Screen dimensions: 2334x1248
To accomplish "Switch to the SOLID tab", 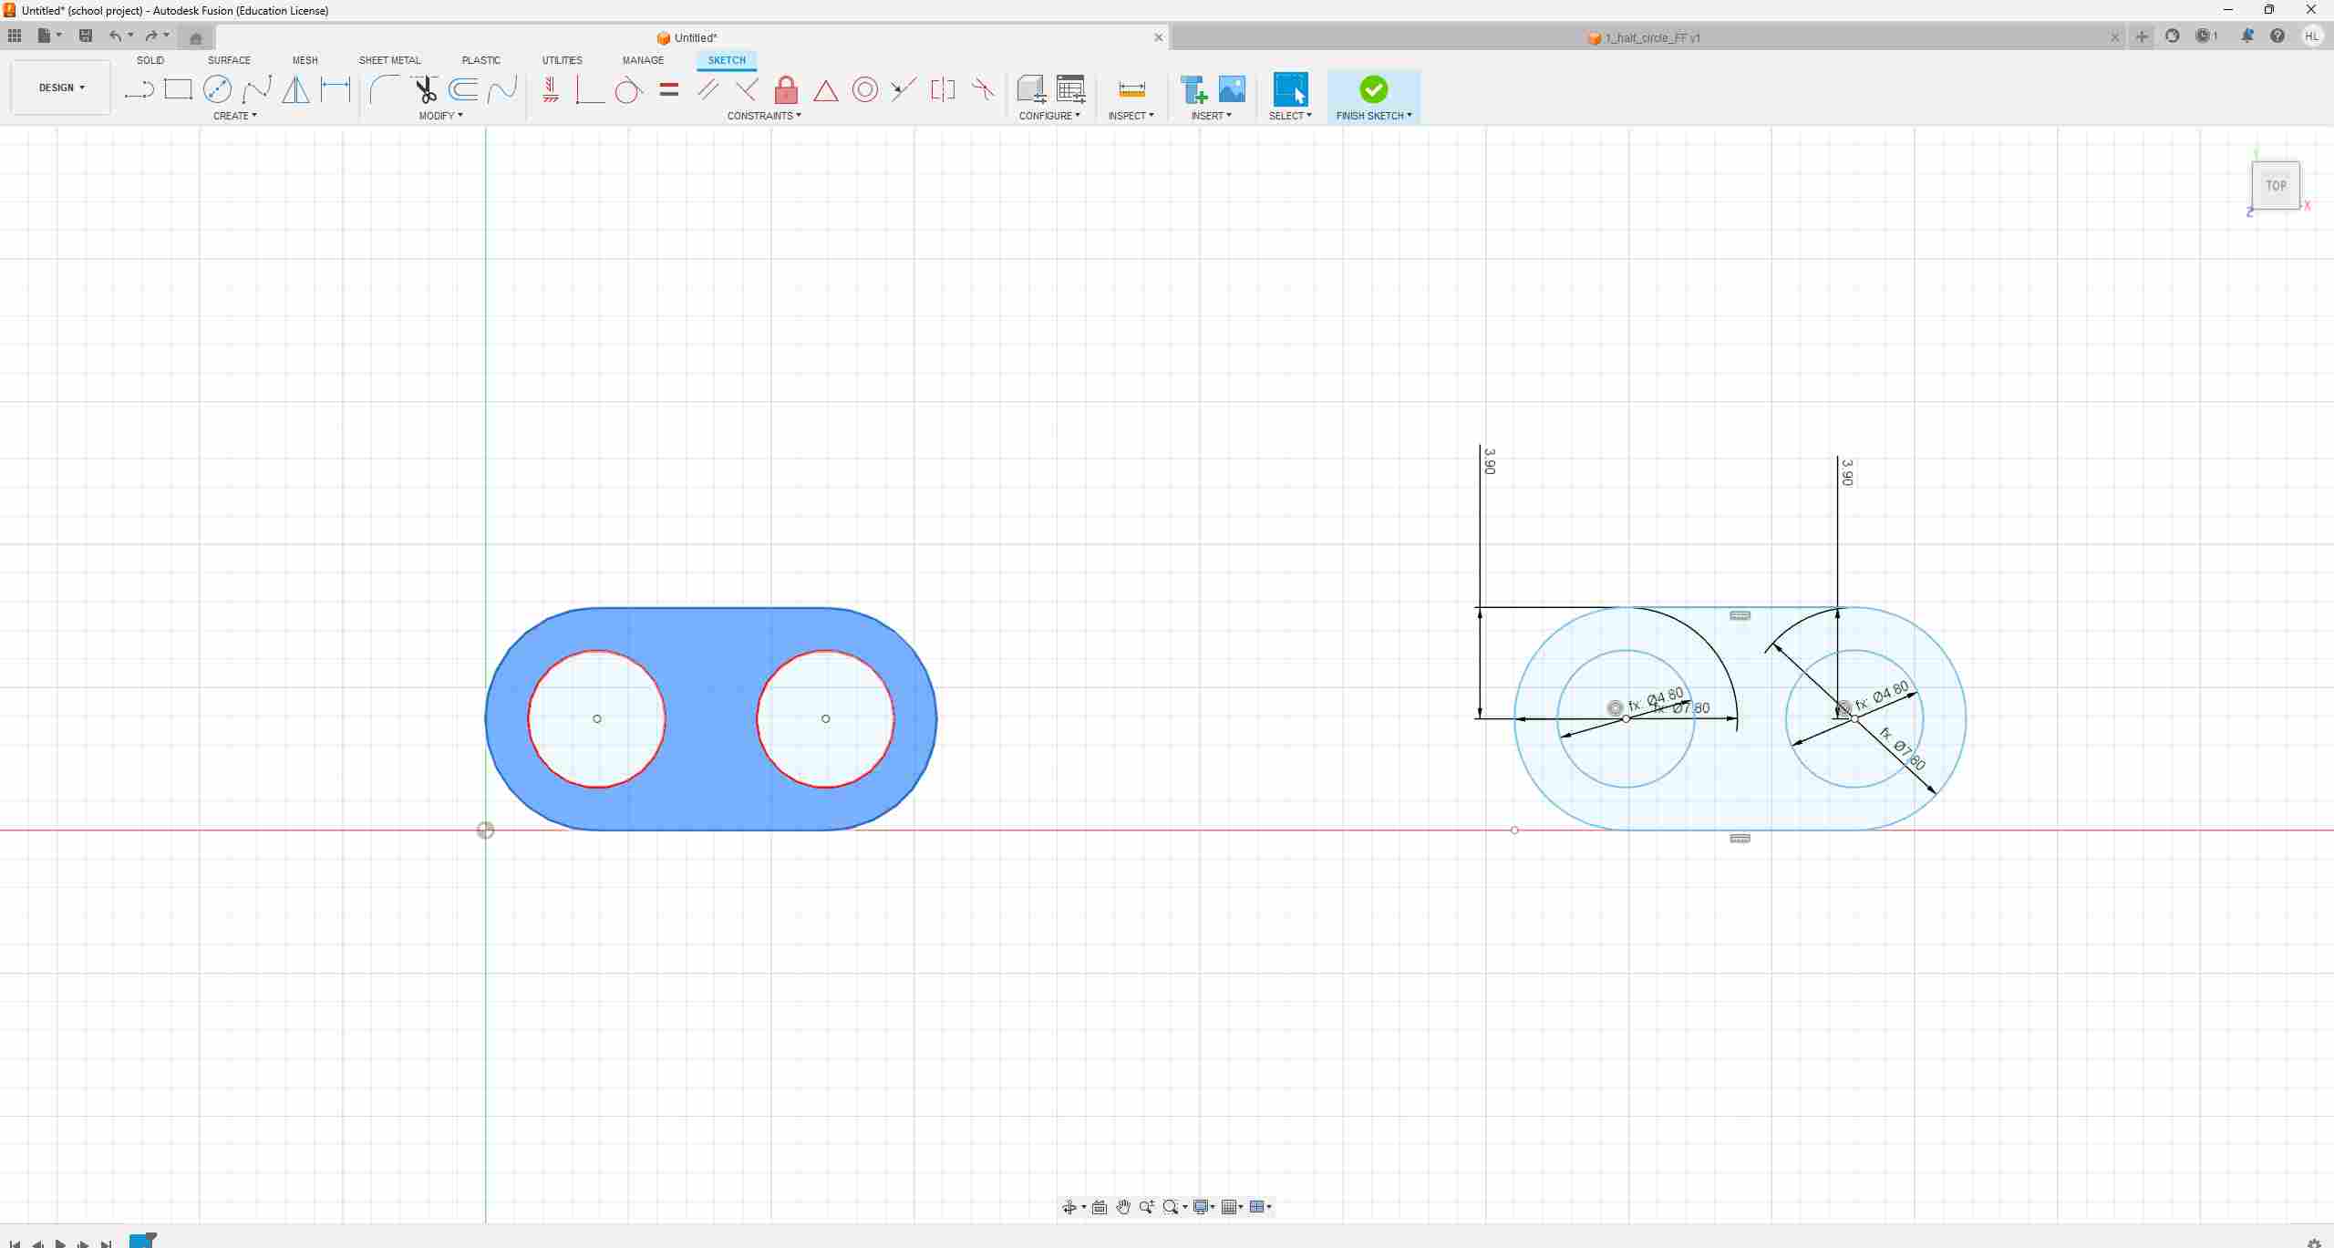I will 150,60.
